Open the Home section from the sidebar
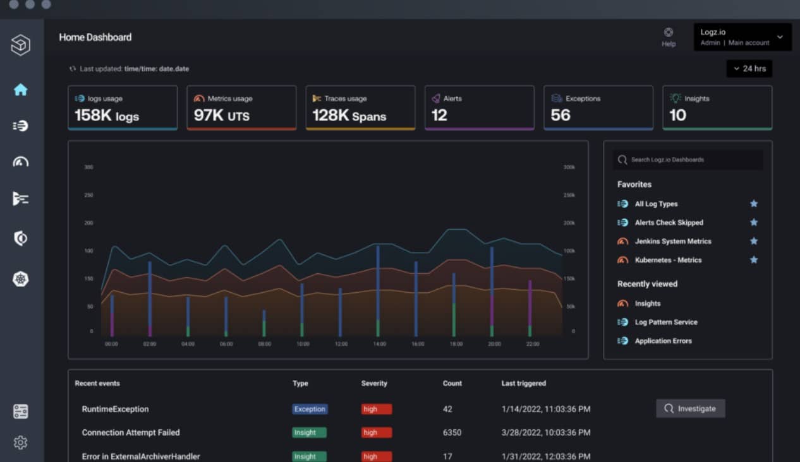The height and width of the screenshot is (462, 800). click(x=21, y=90)
